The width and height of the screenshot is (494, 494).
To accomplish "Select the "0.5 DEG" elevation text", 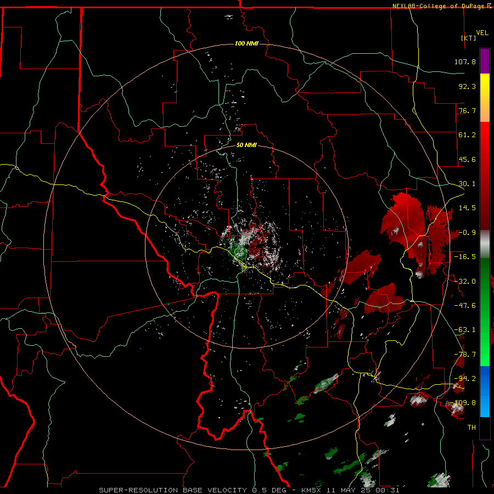I will pos(270,490).
